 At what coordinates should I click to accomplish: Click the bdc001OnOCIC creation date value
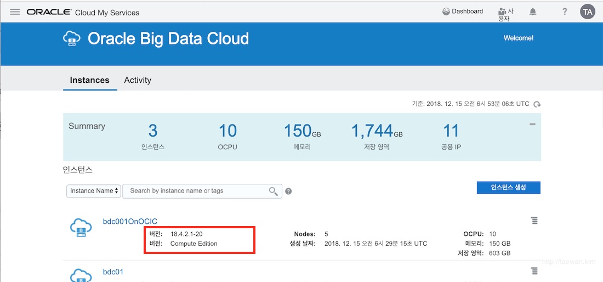(x=376, y=244)
